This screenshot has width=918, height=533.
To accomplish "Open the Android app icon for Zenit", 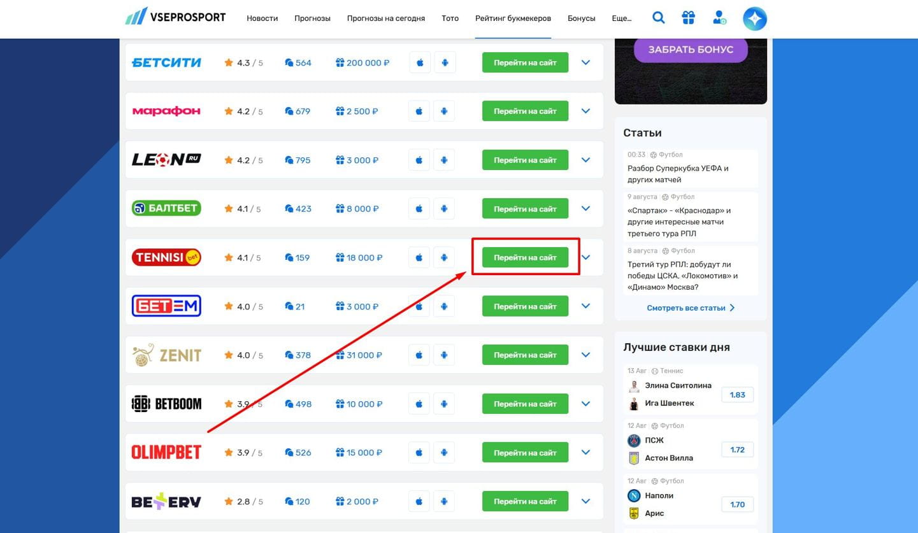I will click(x=445, y=355).
